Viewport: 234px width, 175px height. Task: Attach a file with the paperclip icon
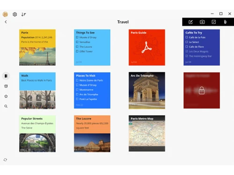[x=225, y=22]
